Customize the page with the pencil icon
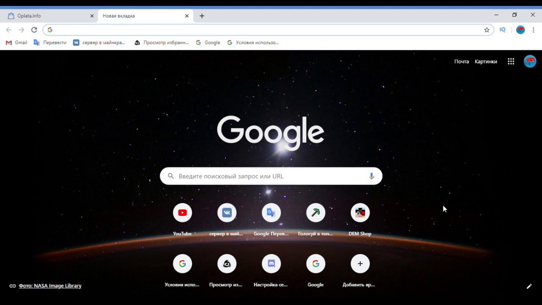 pos(529,286)
